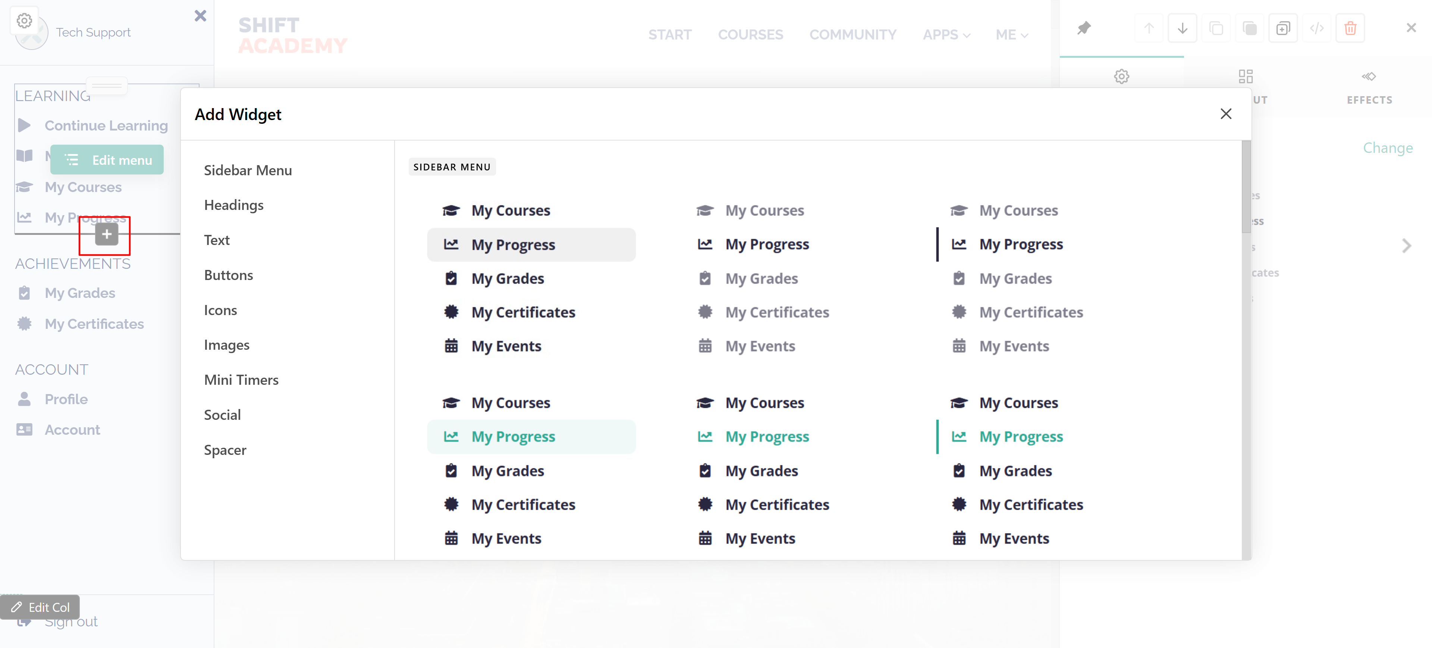The height and width of the screenshot is (648, 1432).
Task: Click the badge icon beside My Certificates in the left sidebar
Action: click(x=24, y=324)
